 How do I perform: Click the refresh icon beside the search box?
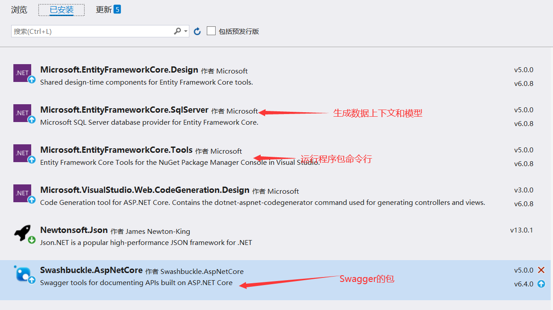[197, 31]
